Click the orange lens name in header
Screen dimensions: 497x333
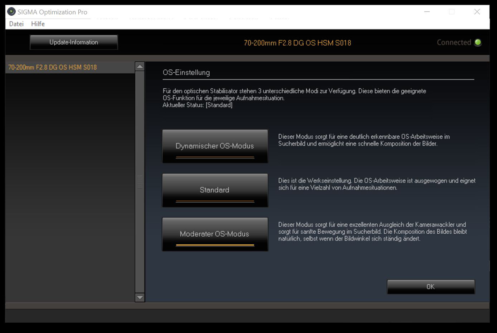[297, 43]
